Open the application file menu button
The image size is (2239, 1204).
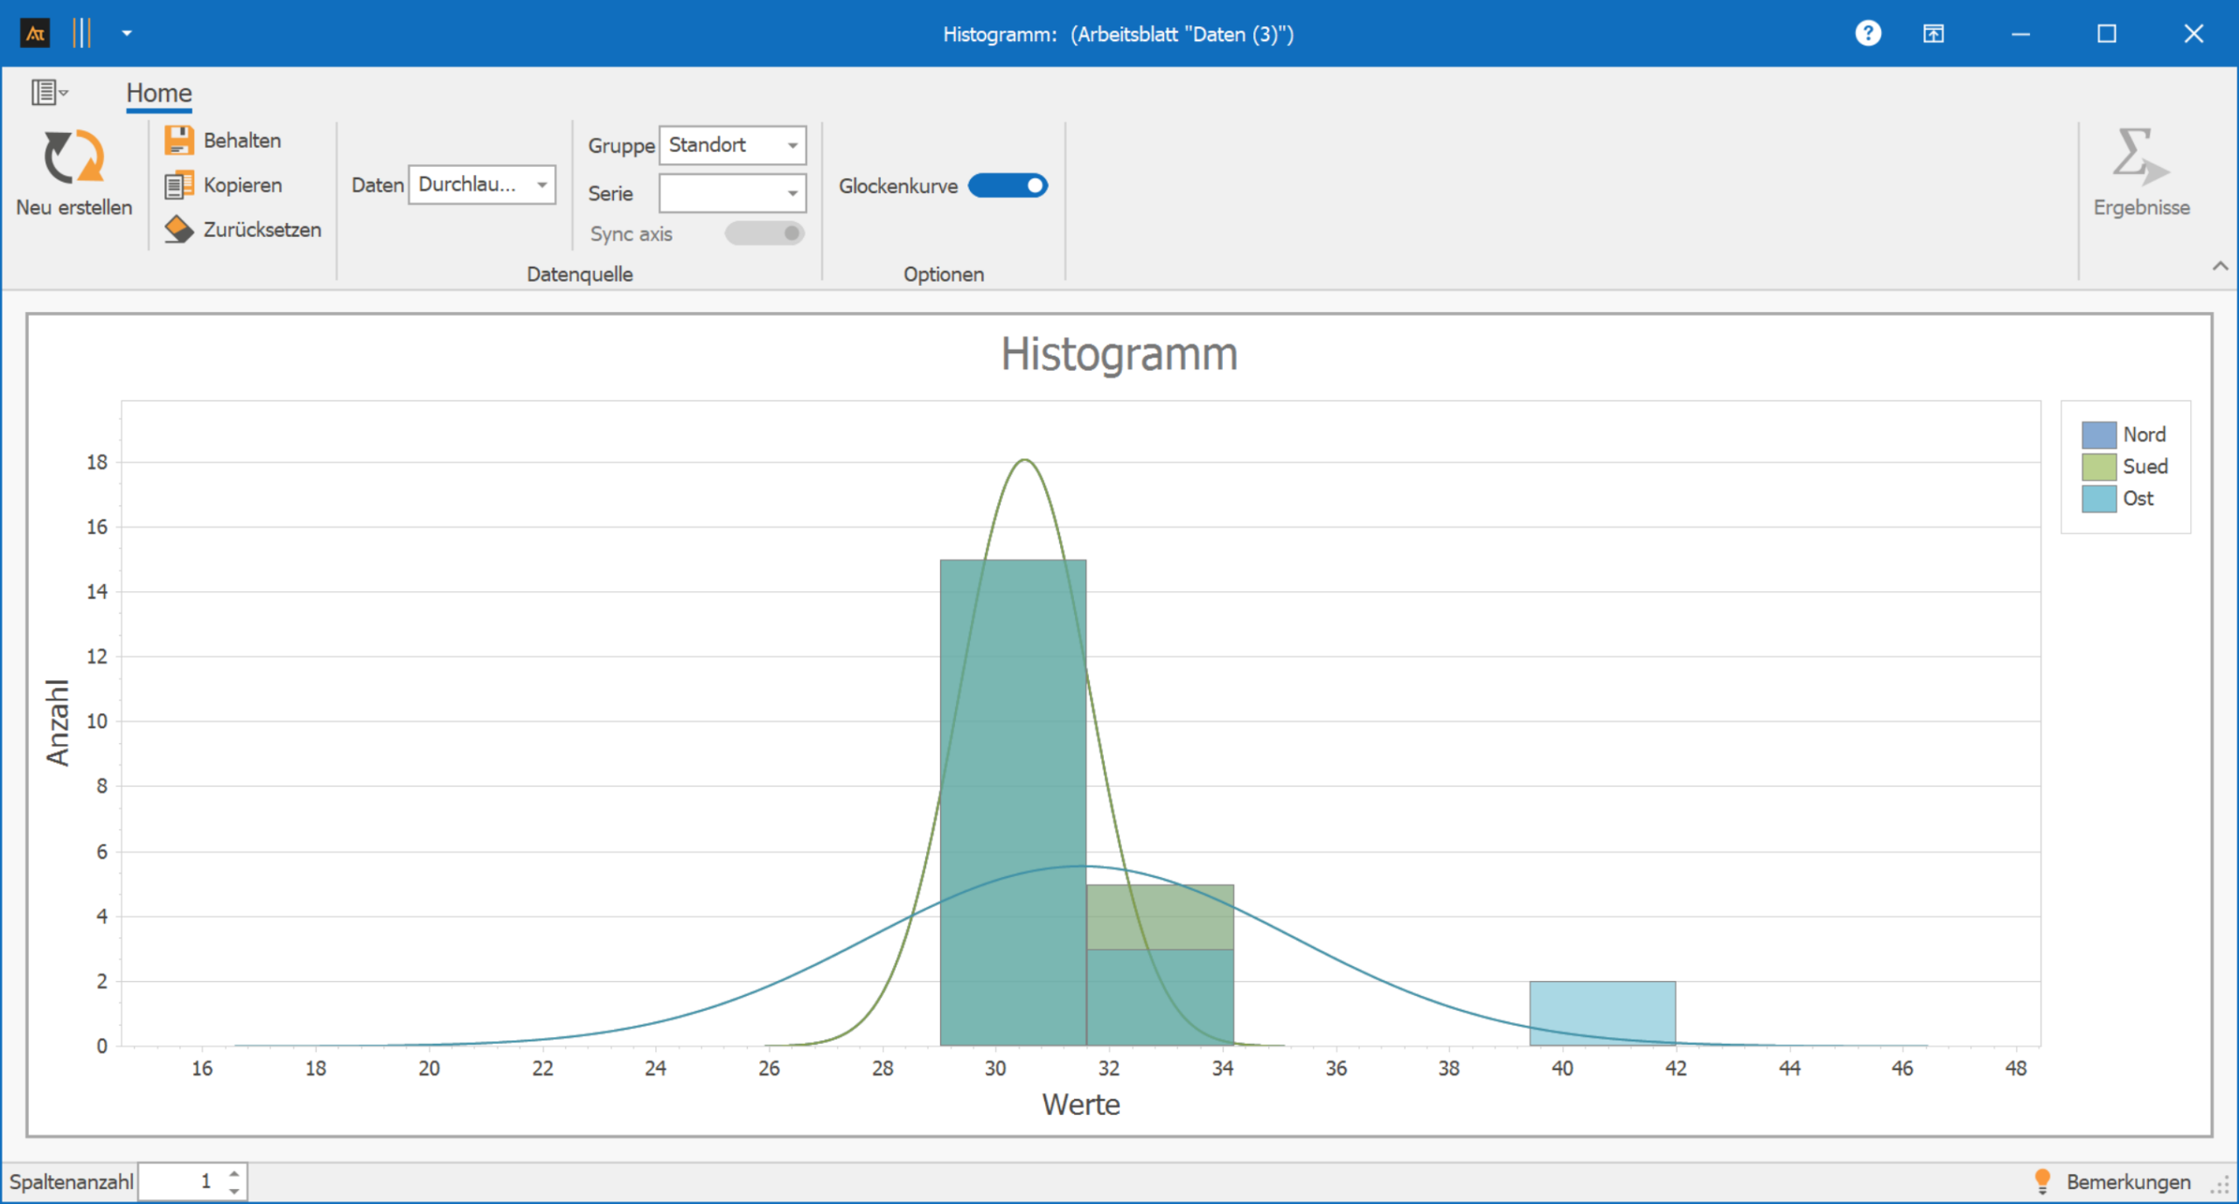click(x=49, y=92)
